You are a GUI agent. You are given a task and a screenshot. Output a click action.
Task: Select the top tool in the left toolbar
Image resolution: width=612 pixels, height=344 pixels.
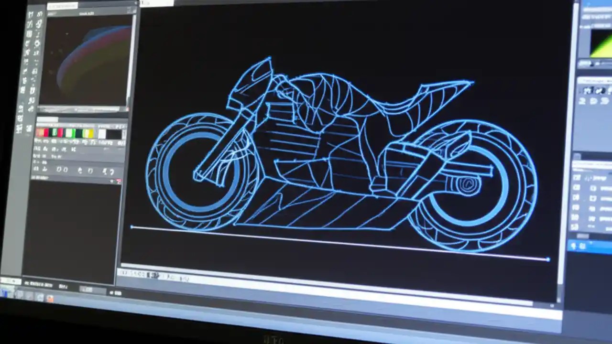[30, 13]
